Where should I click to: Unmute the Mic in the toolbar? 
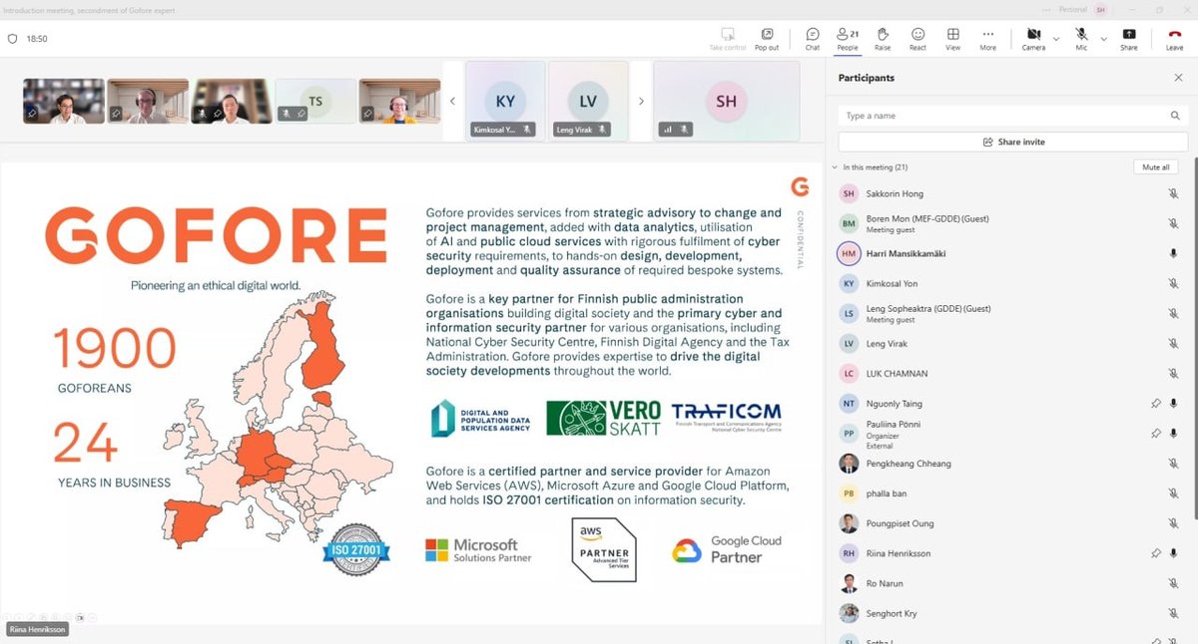tap(1082, 38)
